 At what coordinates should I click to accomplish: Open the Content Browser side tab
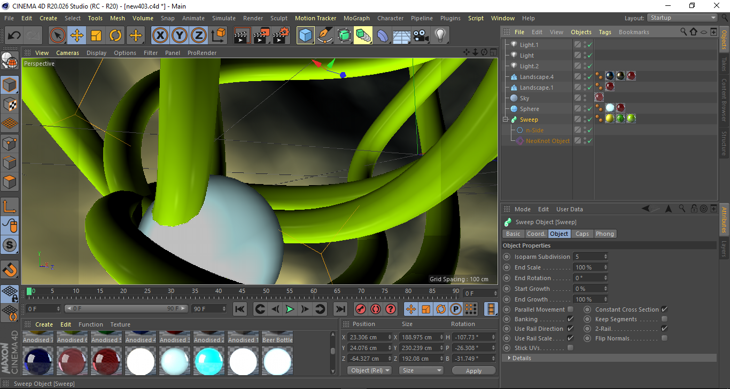point(724,100)
